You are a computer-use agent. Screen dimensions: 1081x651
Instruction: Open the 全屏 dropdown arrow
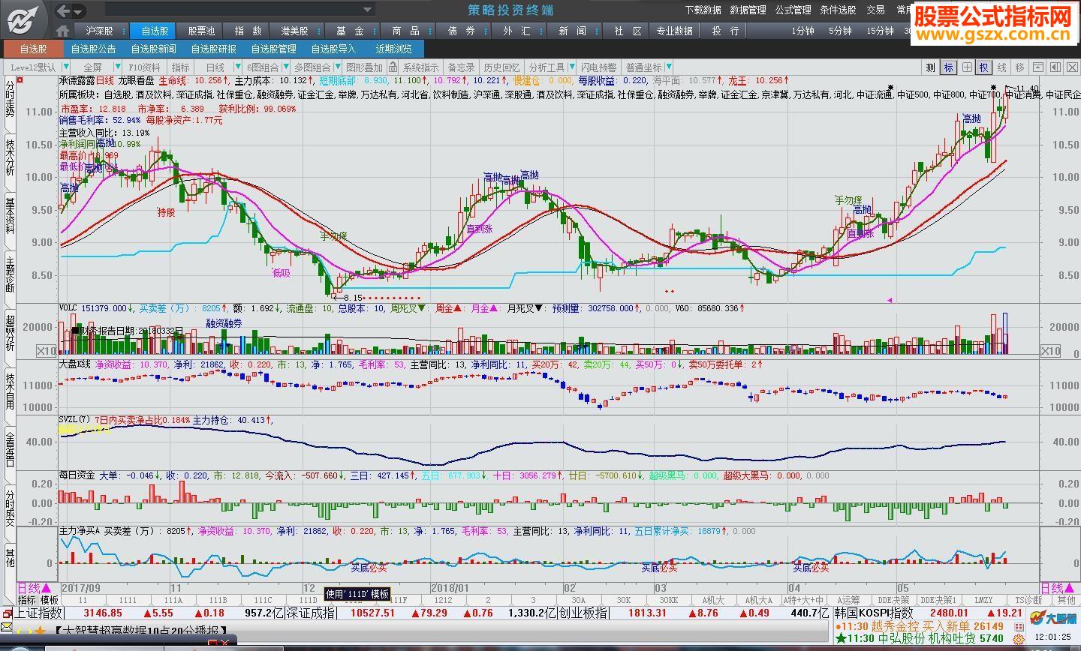119,67
